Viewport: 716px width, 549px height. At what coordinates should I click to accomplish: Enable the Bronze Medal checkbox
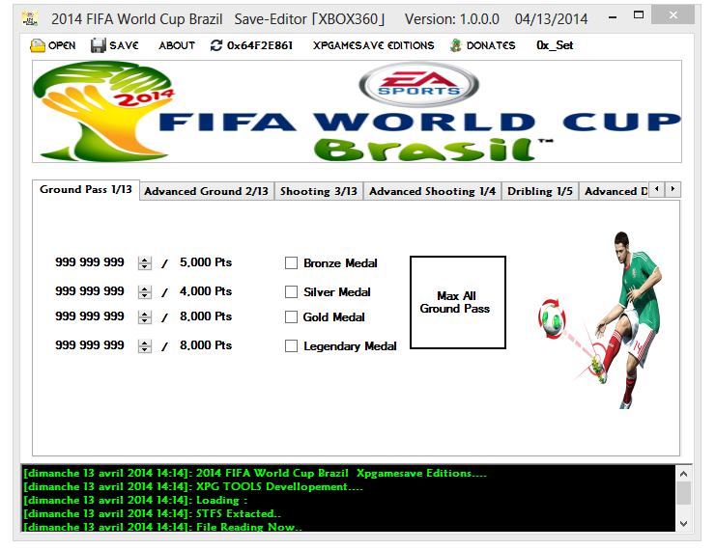[x=291, y=262]
